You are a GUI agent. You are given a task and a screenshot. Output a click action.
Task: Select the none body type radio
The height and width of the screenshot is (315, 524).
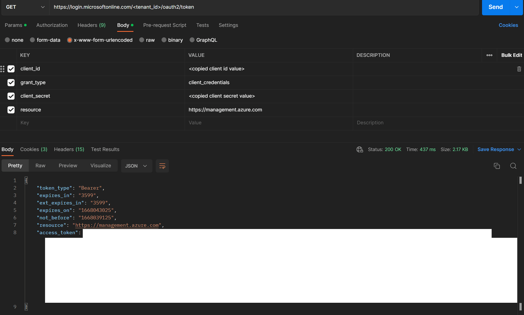pos(7,40)
